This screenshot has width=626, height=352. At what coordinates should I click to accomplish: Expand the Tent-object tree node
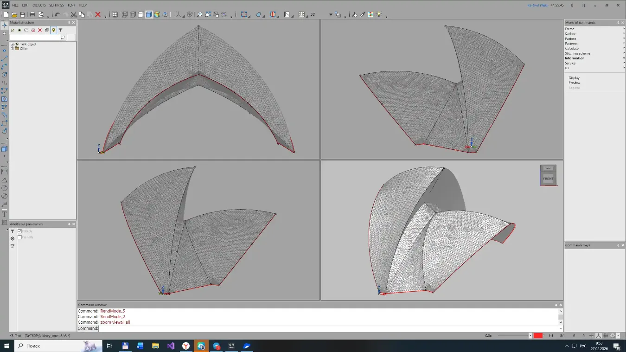[x=13, y=44]
